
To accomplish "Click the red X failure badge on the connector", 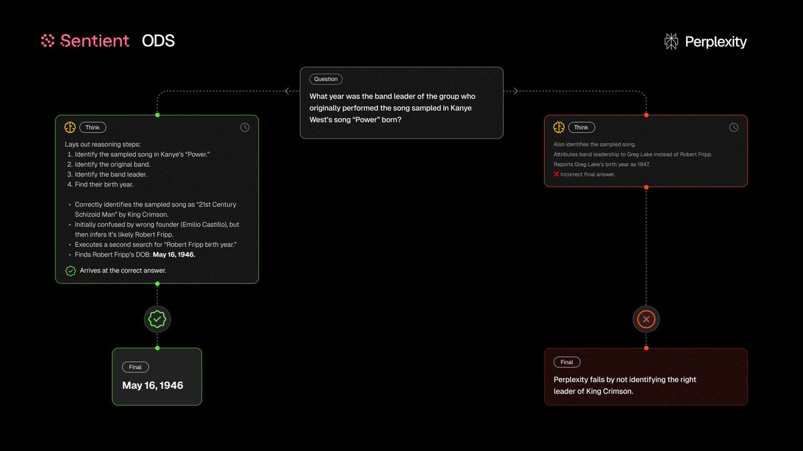I will 646,319.
